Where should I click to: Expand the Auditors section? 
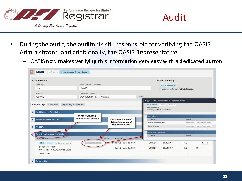click(x=33, y=127)
